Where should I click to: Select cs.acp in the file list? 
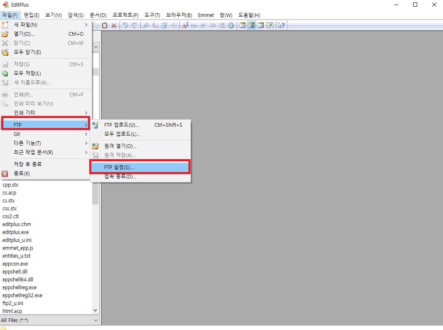coord(9,193)
